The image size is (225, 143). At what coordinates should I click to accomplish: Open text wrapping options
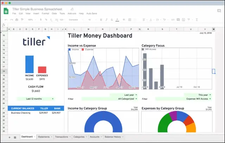[158, 20]
